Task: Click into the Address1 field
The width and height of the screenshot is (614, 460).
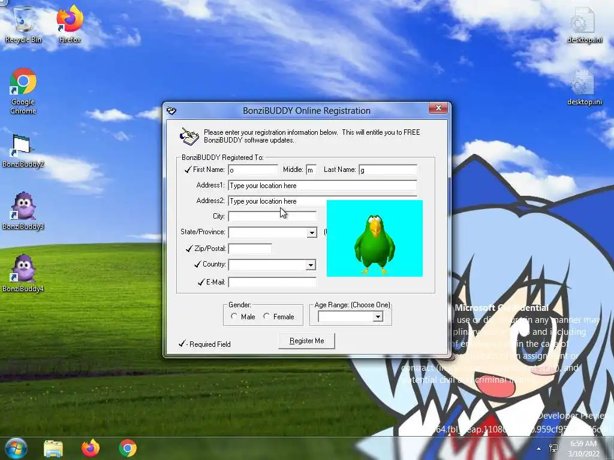Action: [x=323, y=186]
